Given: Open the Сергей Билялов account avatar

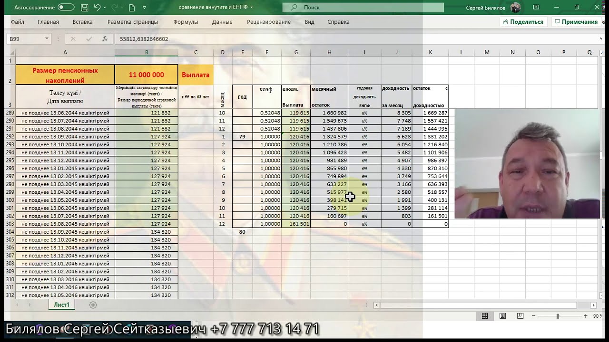Looking at the screenshot, I should coord(515,8).
